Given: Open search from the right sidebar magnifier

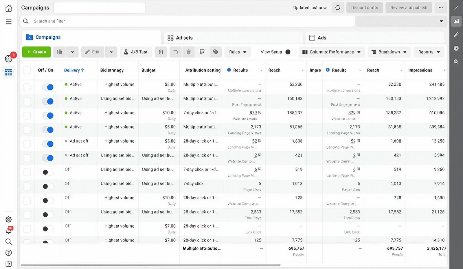Looking at the screenshot, I should click(x=456, y=62).
